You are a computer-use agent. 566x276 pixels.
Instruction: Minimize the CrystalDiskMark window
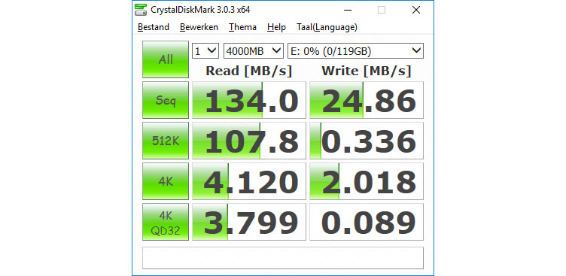(348, 10)
